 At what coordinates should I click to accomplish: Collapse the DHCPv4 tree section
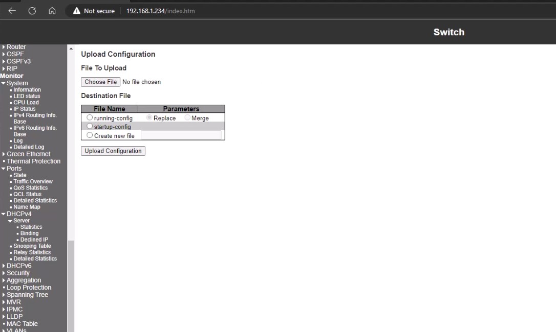click(3, 214)
